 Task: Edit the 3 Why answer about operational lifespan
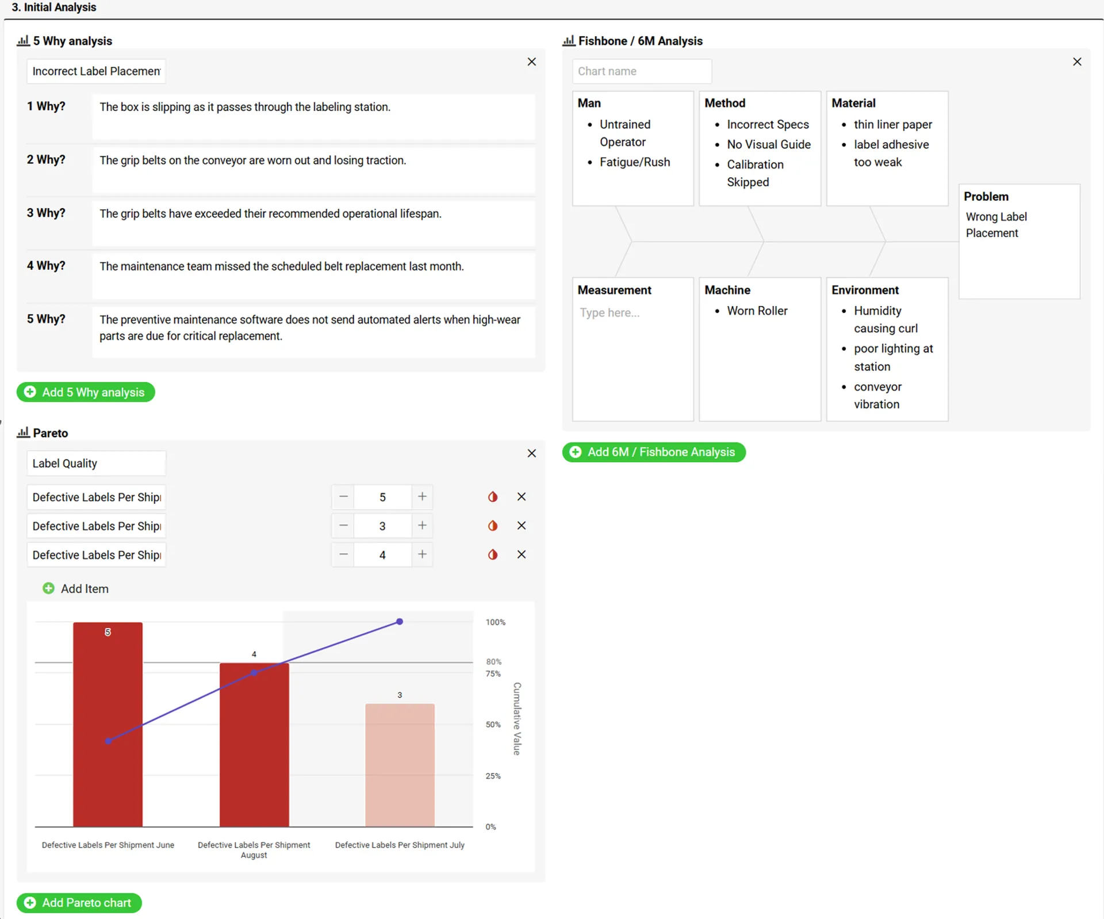[313, 223]
